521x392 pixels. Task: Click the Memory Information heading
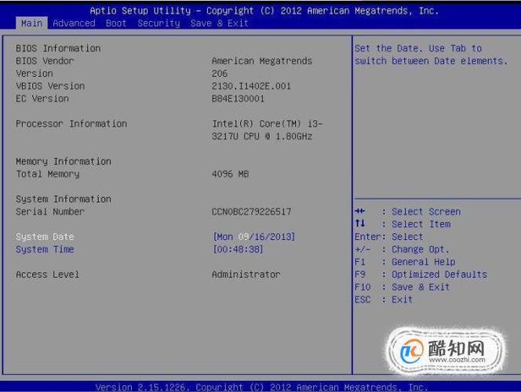click(64, 162)
